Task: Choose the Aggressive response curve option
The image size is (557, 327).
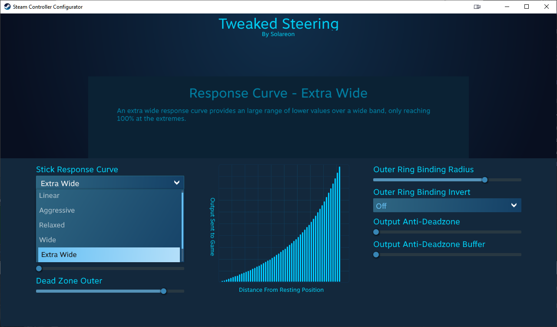Action: (109, 210)
